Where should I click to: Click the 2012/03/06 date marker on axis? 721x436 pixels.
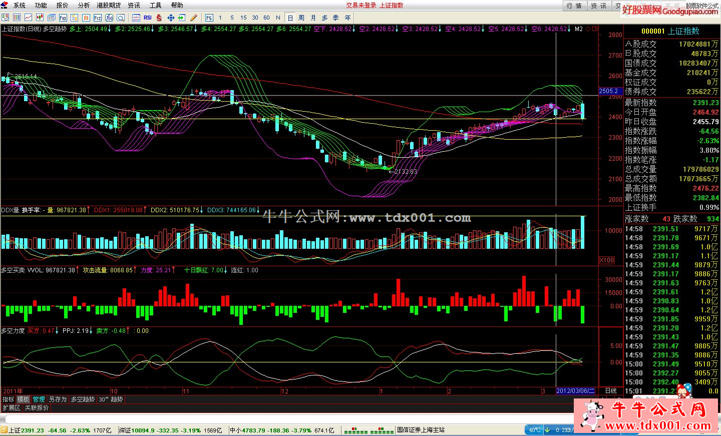pos(576,391)
